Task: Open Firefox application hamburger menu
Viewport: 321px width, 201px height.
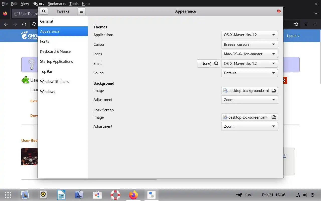Action: [315, 24]
